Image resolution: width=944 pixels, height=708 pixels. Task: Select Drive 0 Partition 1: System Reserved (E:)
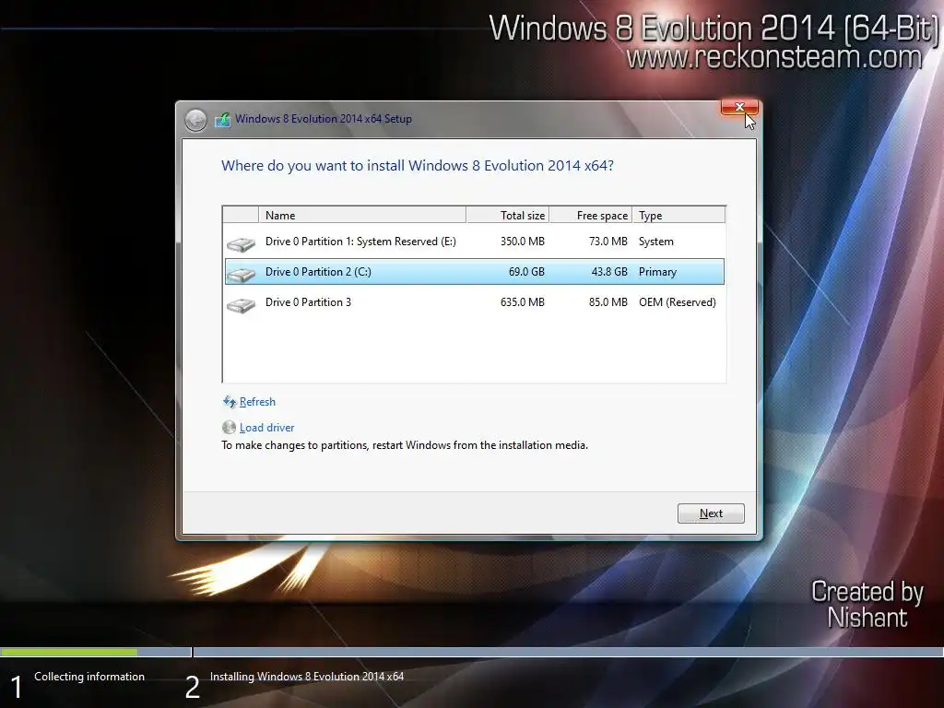[475, 242]
